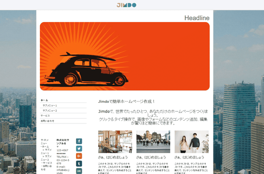
Task: Open the Facebook share icon
Action: [79, 141]
